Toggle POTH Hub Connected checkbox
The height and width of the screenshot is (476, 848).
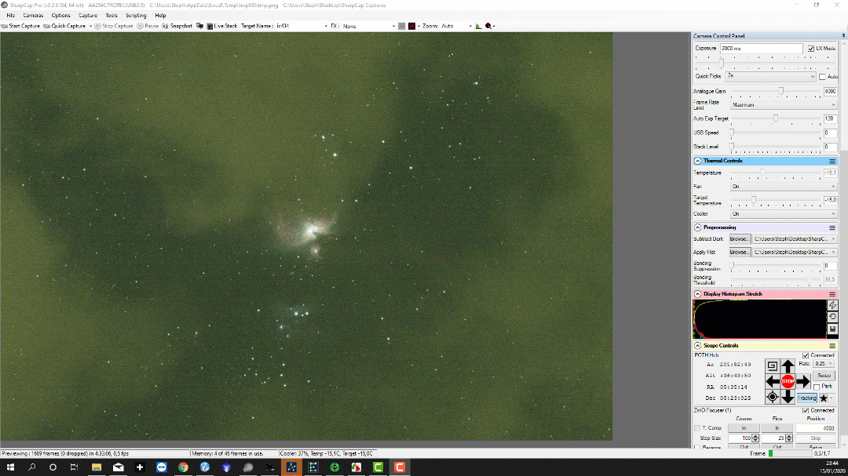(806, 355)
